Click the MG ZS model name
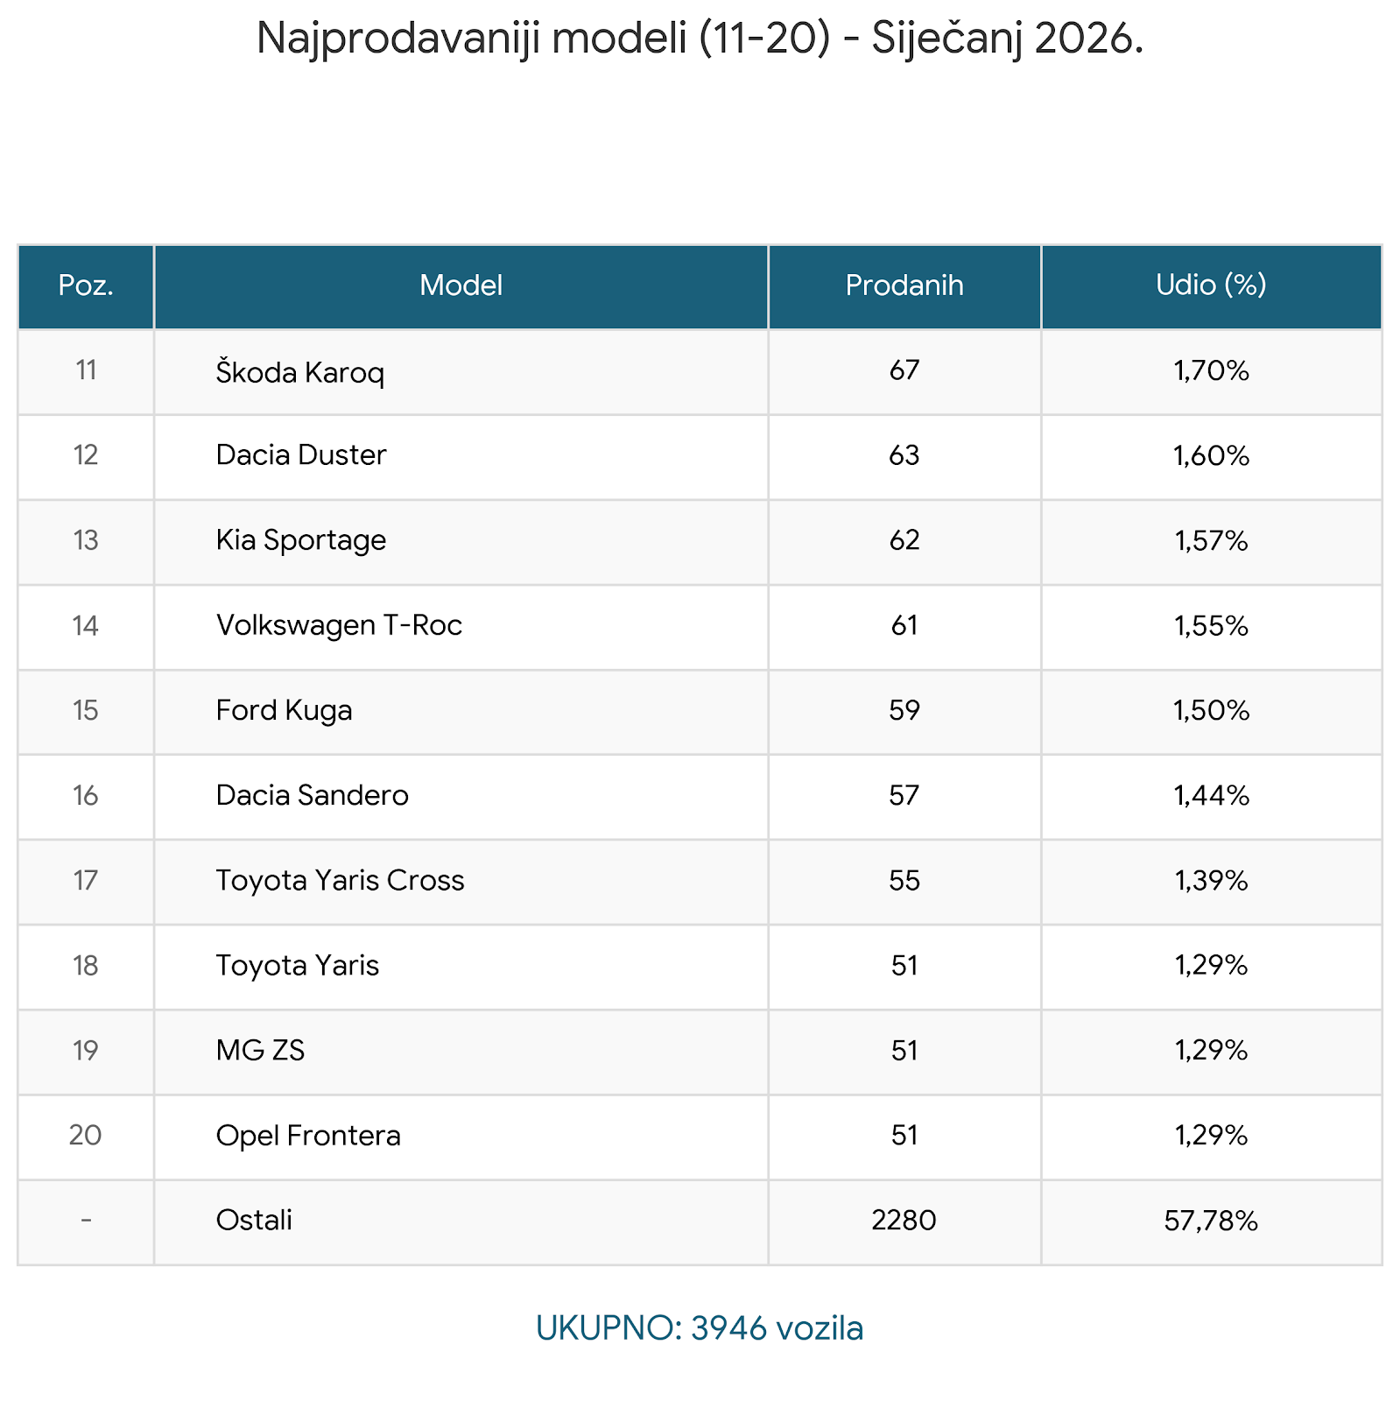Viewport: 1400px width, 1401px height. point(260,1050)
